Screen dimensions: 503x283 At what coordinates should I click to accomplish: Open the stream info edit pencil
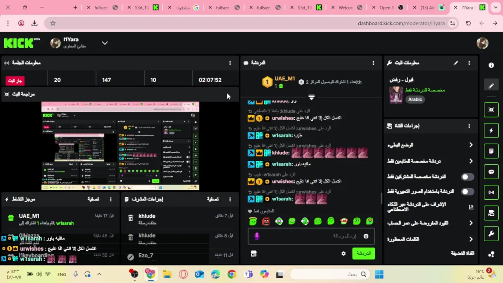pos(456,63)
